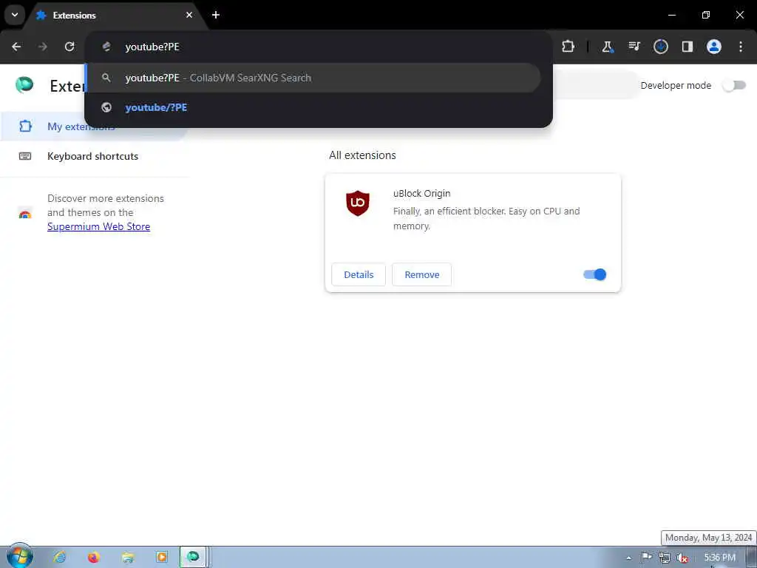Screen dimensions: 757x568
Task: Click the Supermium taskbar button
Action: click(x=193, y=557)
